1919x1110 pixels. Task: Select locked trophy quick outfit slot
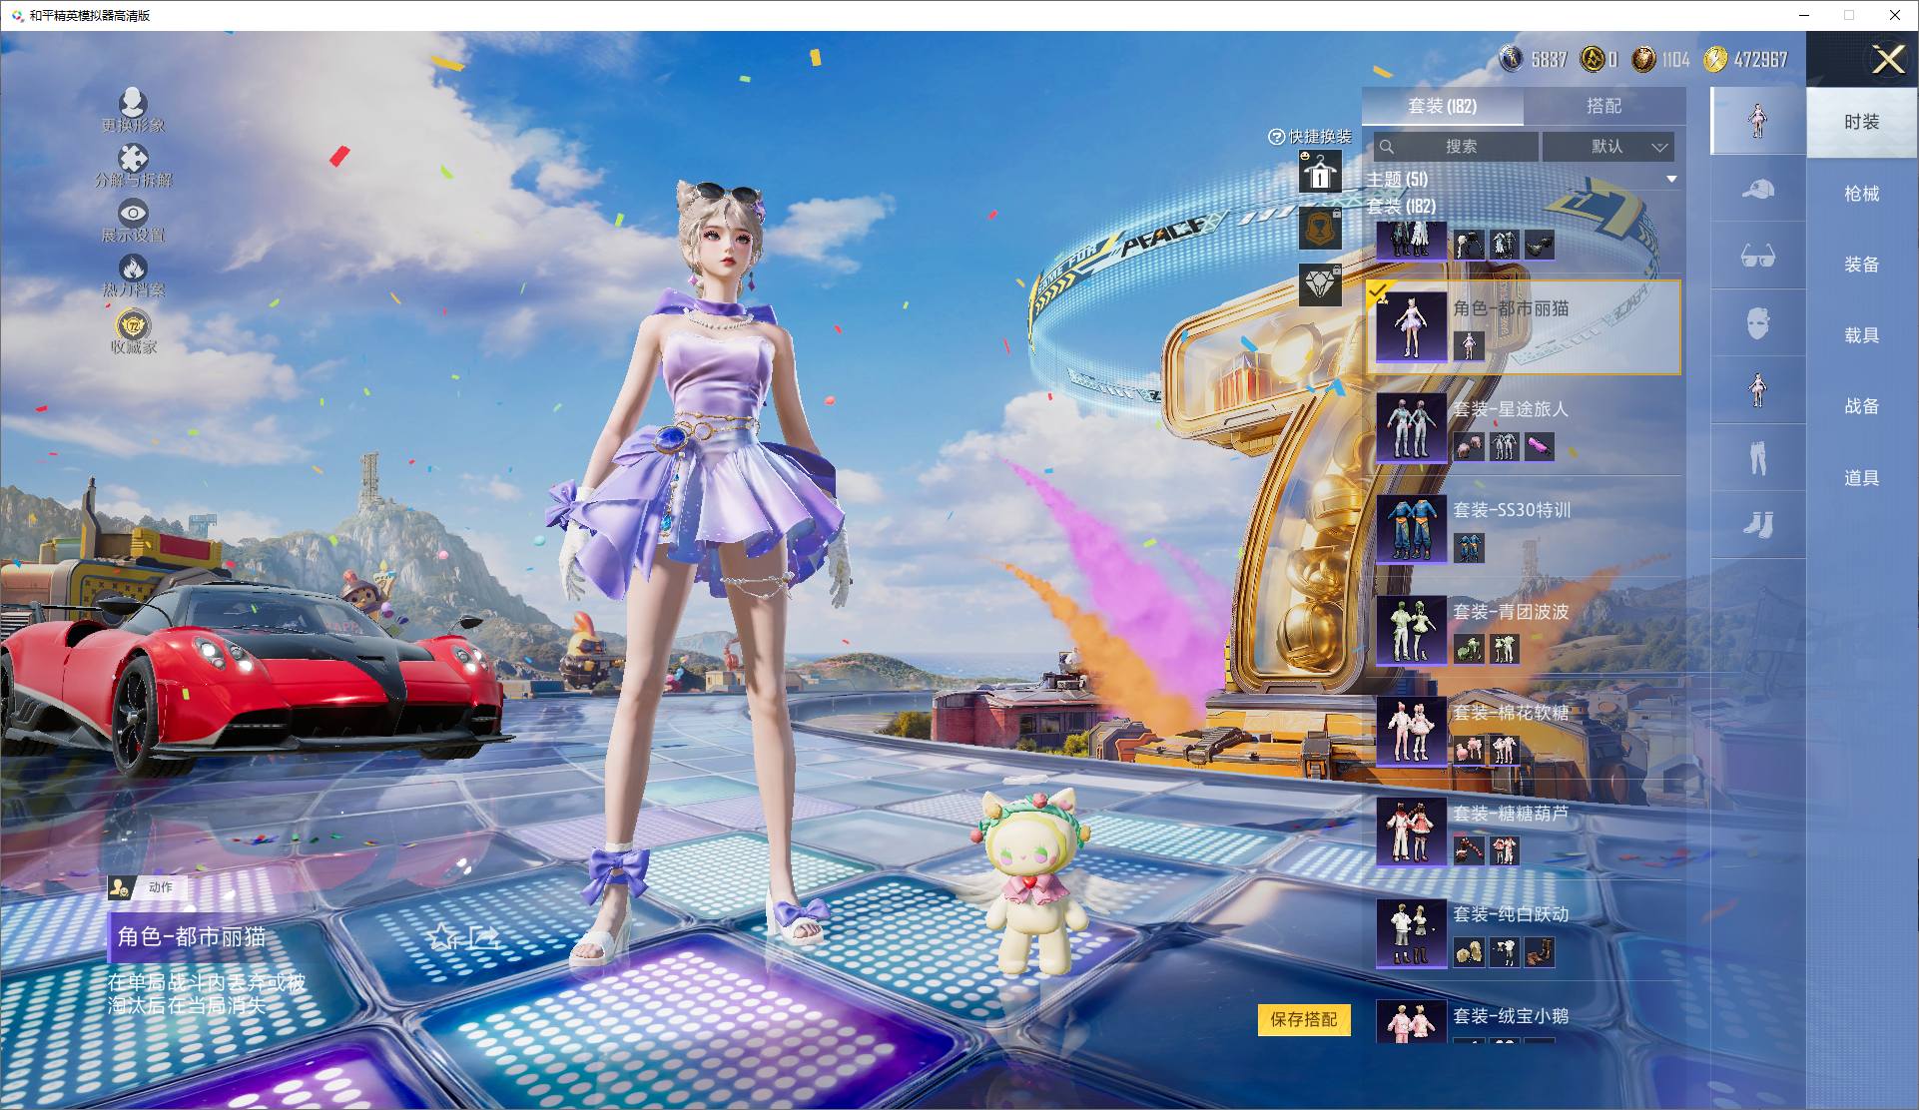(1320, 229)
